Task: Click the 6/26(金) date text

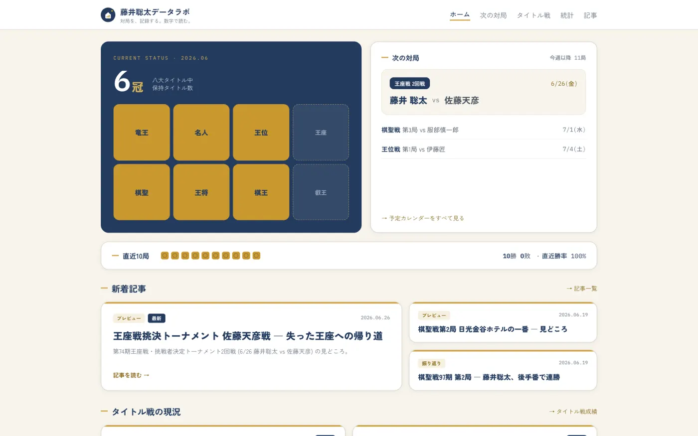Action: 564,84
